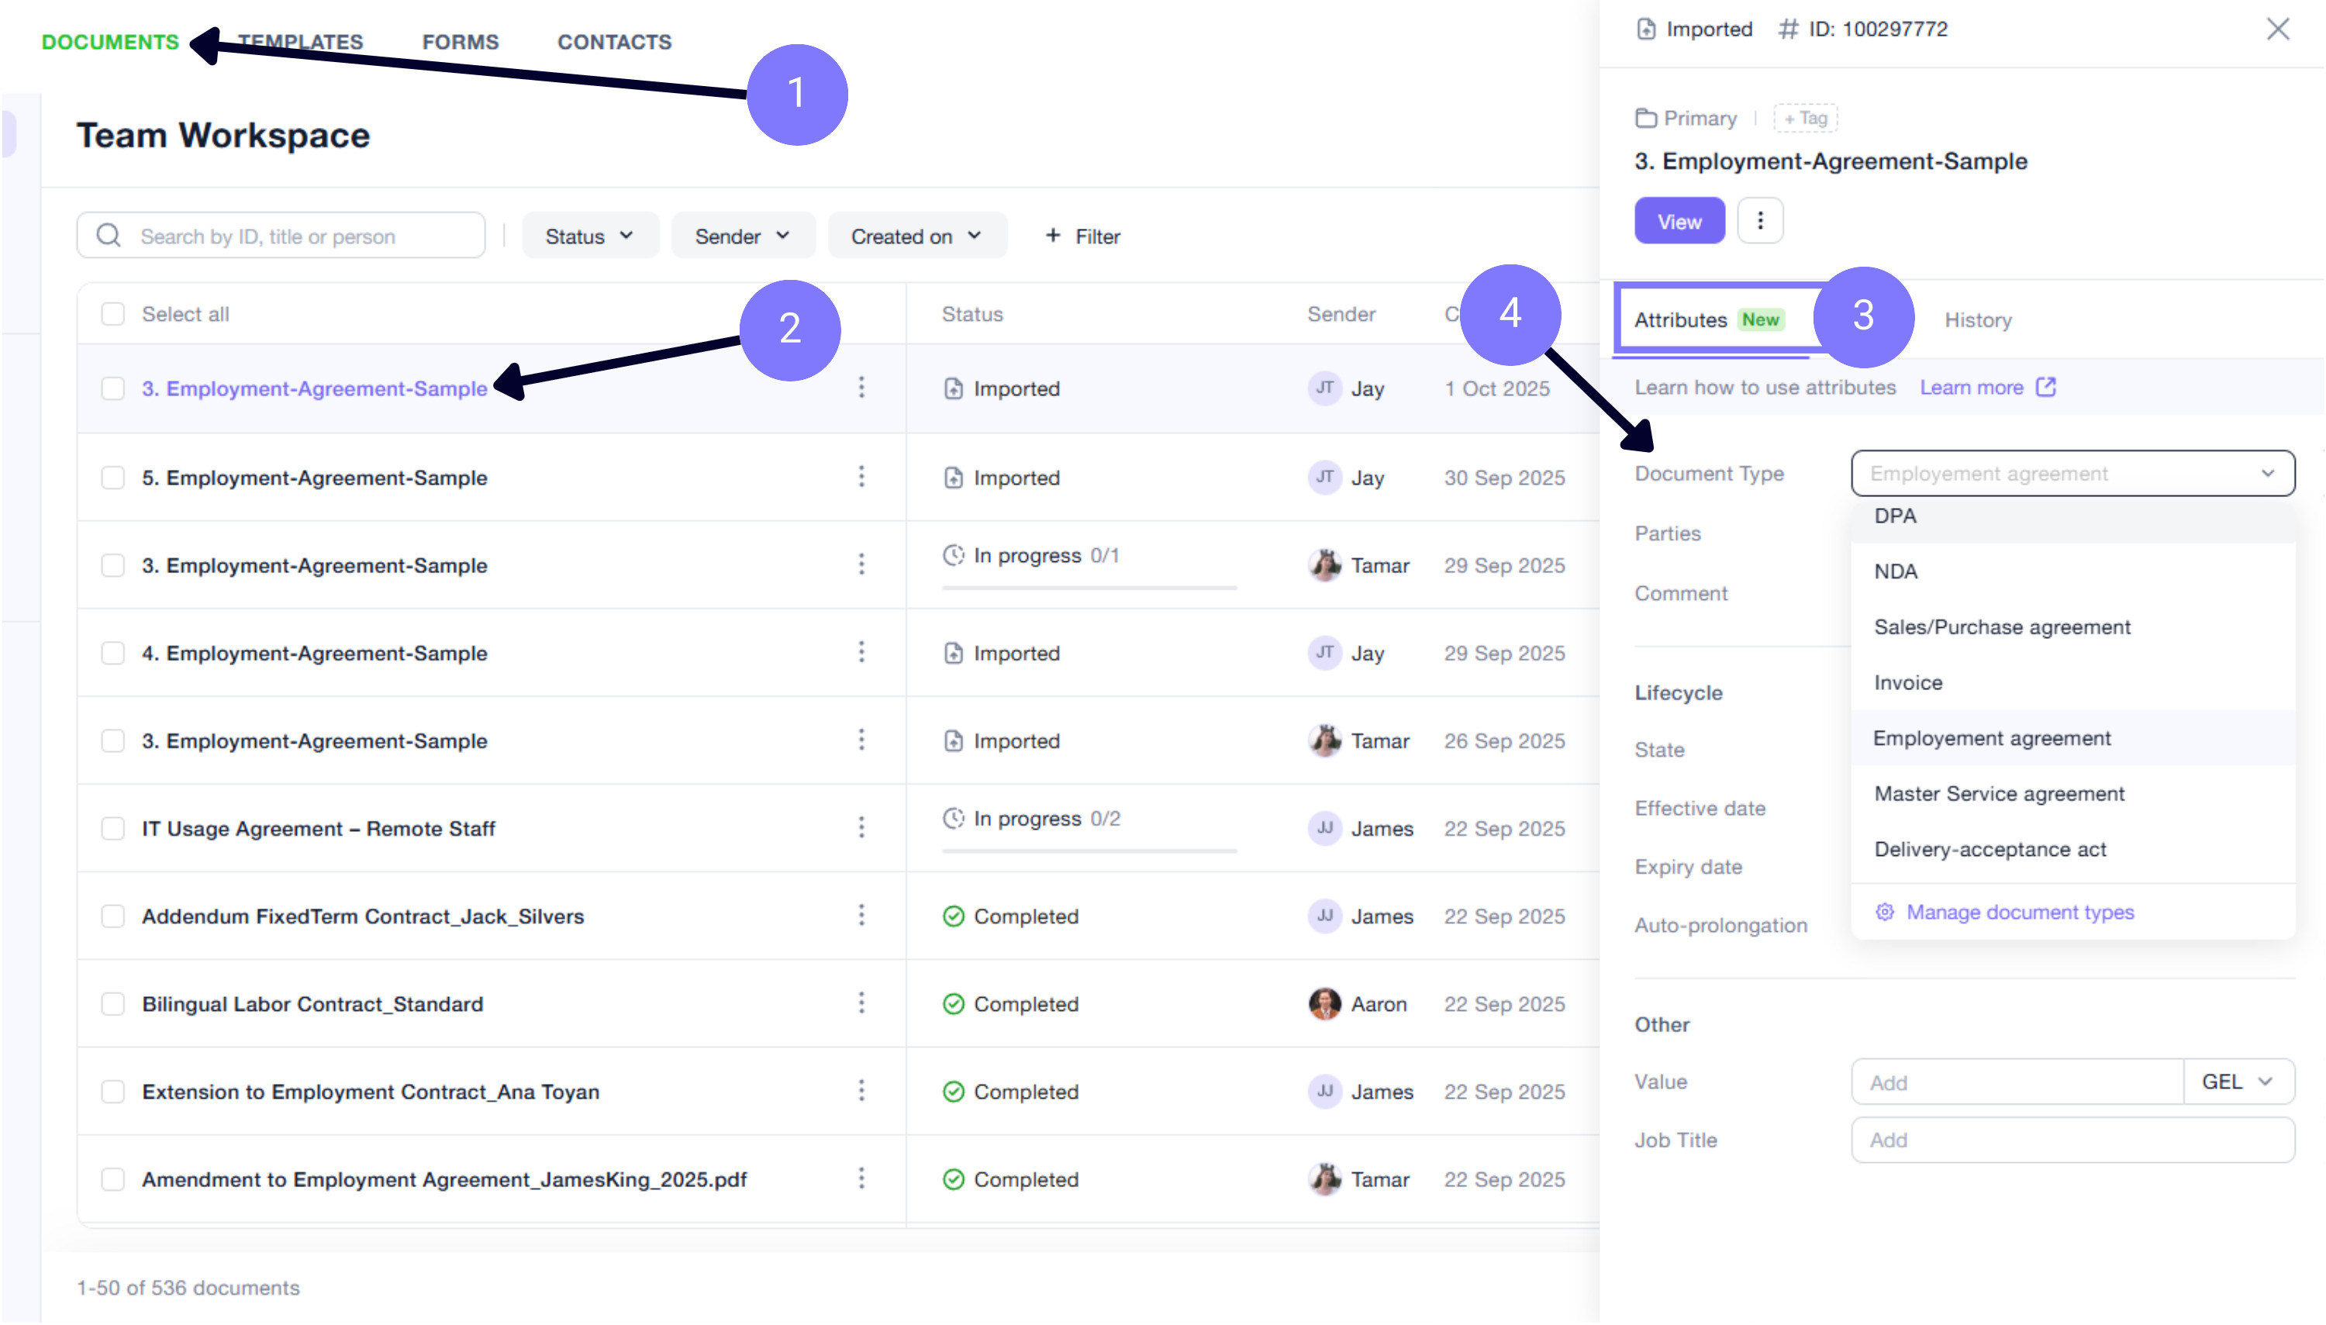Viewport: 2326px width, 1325px height.
Task: Click the ID hash icon in panel header
Action: (x=1788, y=29)
